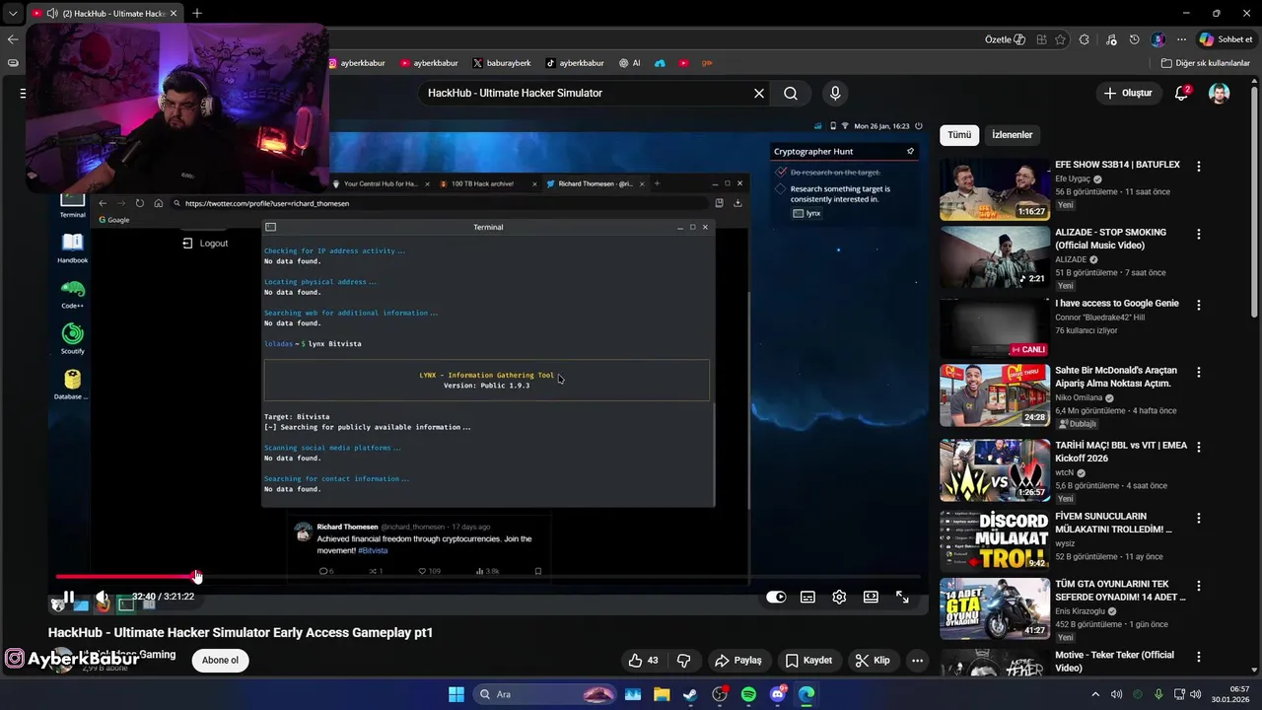Open Edge Settings and more menu
This screenshot has width=1262, height=710.
click(x=1181, y=39)
